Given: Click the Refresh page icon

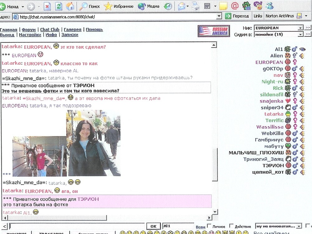Looking at the screenshot, I should tap(59, 6).
